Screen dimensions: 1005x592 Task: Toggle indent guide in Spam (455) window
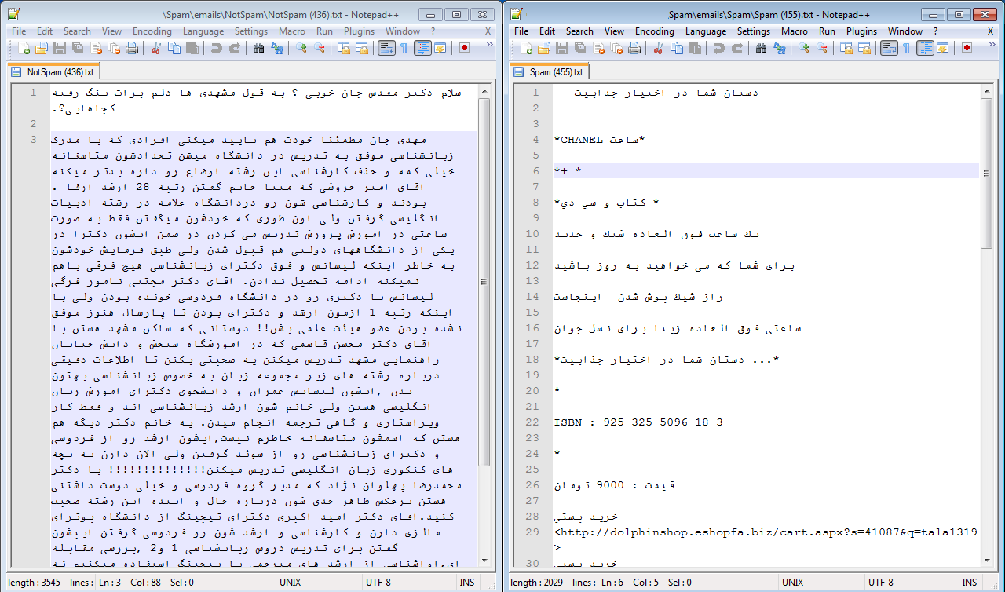click(925, 48)
